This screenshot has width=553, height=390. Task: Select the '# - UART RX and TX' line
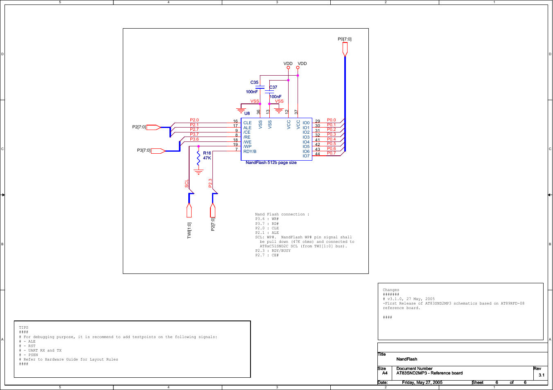tap(40, 350)
